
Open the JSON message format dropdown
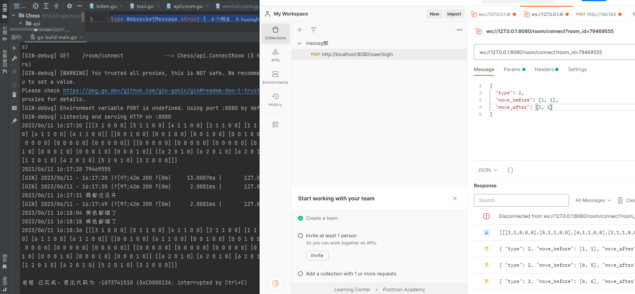pos(487,170)
